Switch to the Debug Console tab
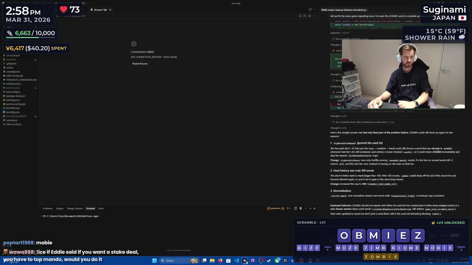This screenshot has width=472, height=265. coord(75,209)
